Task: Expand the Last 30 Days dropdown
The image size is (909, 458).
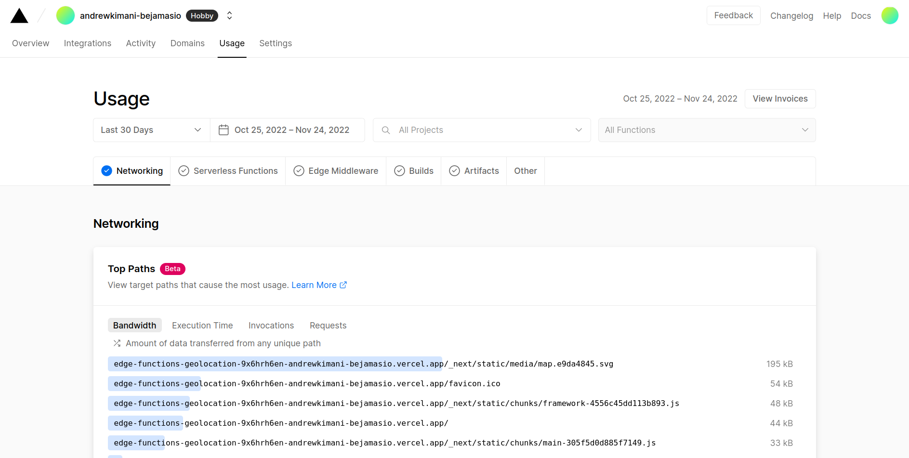Action: click(x=151, y=130)
